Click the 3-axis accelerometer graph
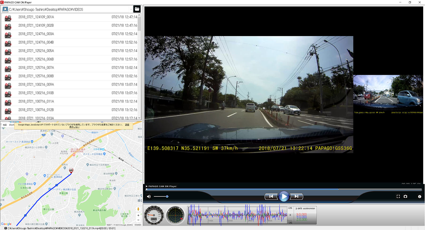The width and height of the screenshot is (425, 230). pos(237,215)
